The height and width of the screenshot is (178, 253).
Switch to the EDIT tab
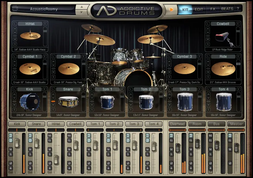[199, 9]
